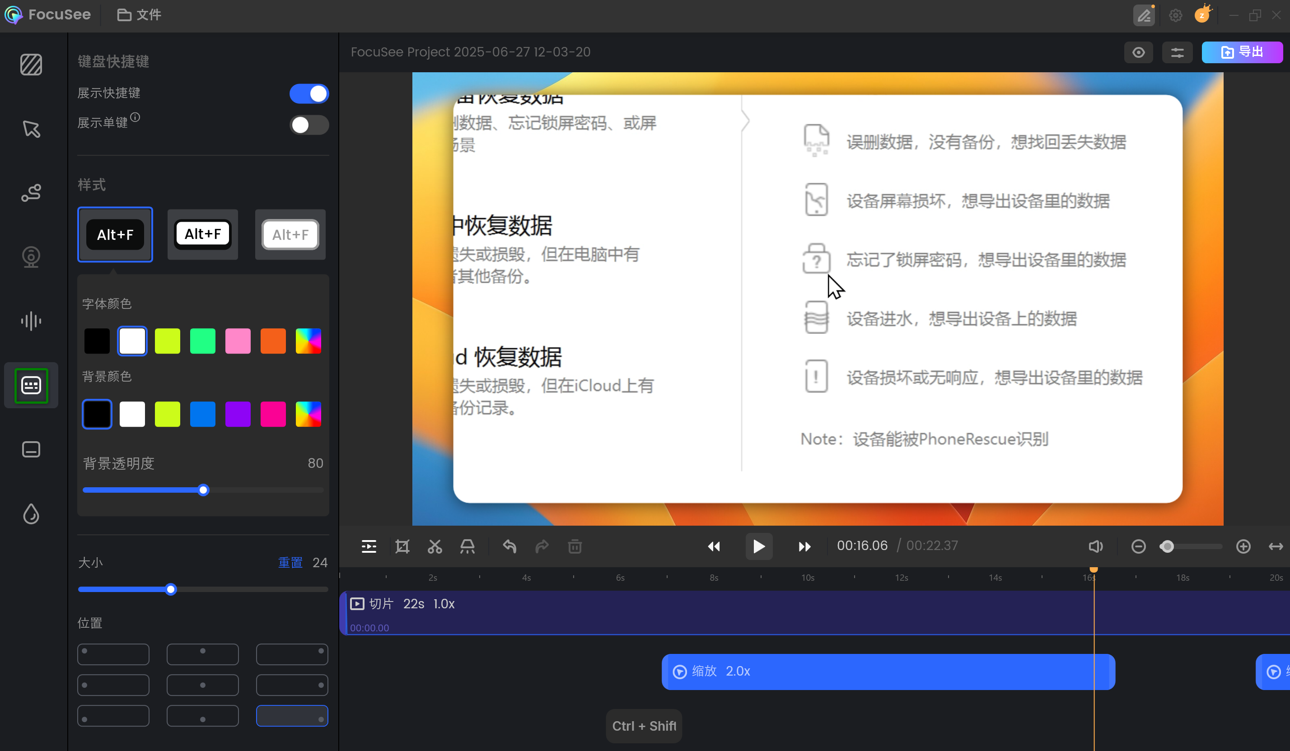Click the 导出 export button
The width and height of the screenshot is (1290, 751).
pyautogui.click(x=1242, y=52)
